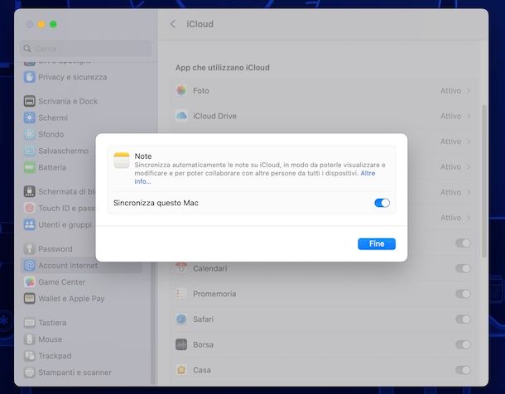The image size is (505, 394).
Task: Click the App che utilizzano iCloud heading
Action: click(x=223, y=68)
